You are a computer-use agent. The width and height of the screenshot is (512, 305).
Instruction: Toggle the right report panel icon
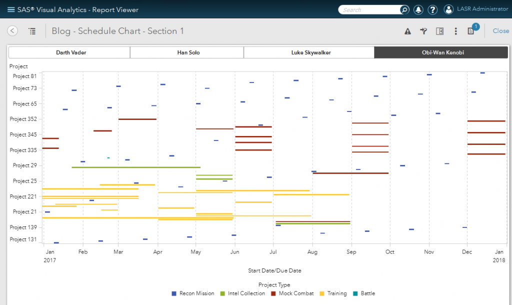pyautogui.click(x=440, y=30)
